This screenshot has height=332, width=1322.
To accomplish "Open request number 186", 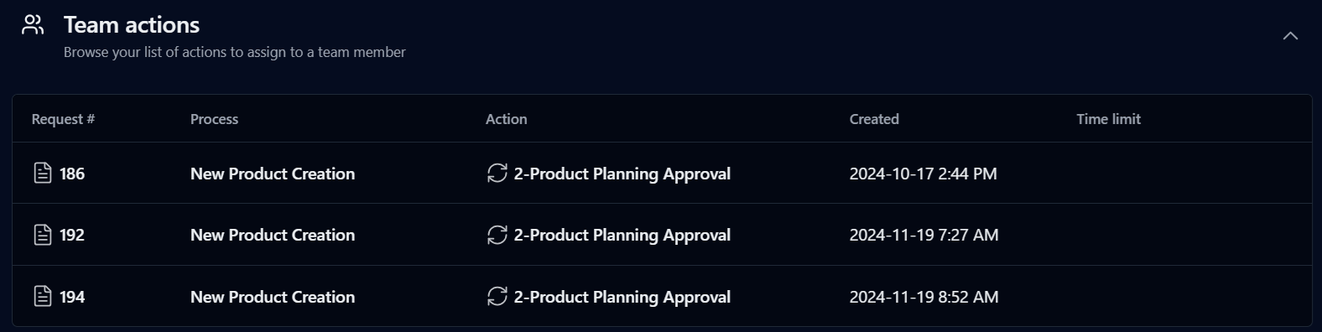I will pyautogui.click(x=72, y=174).
